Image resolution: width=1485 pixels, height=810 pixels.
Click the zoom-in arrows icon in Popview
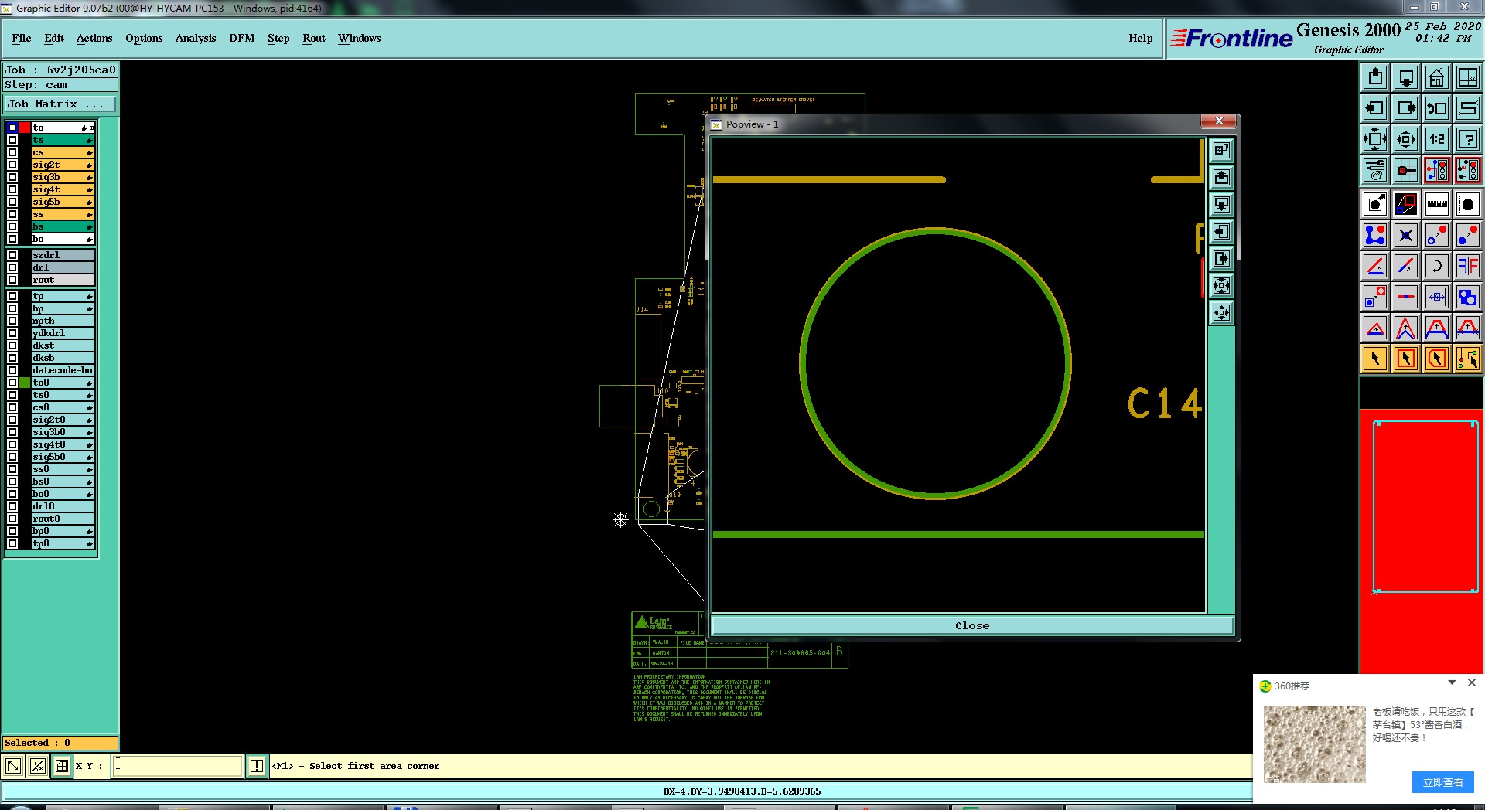(1221, 286)
